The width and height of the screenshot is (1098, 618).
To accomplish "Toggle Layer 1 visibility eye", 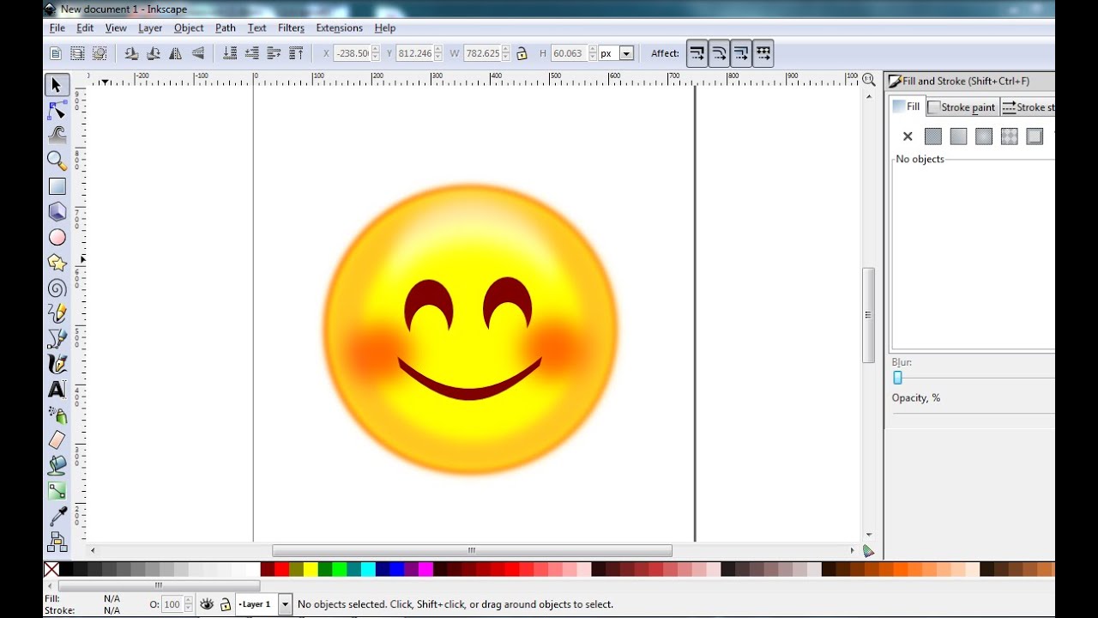I will (x=207, y=604).
